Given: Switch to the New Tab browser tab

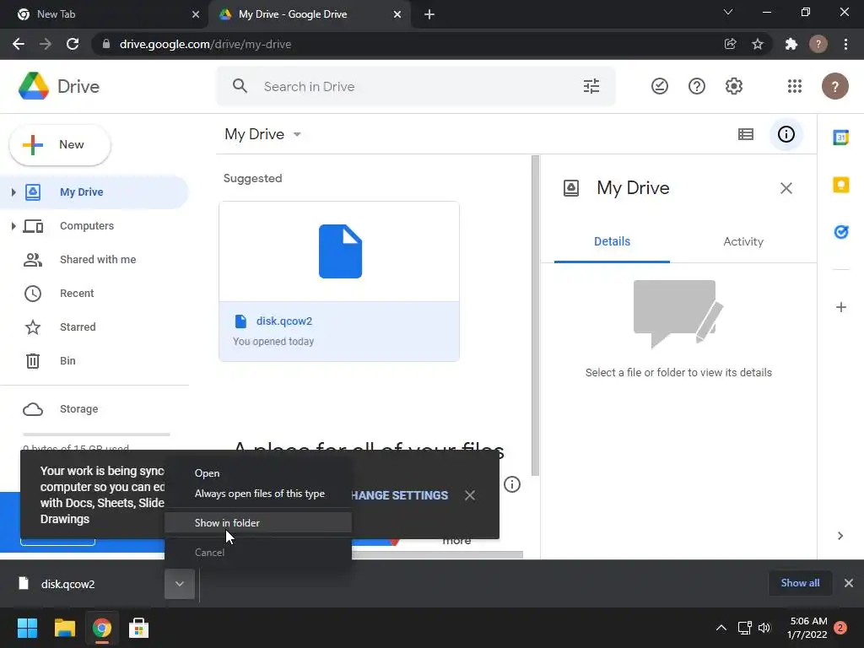Looking at the screenshot, I should [105, 14].
